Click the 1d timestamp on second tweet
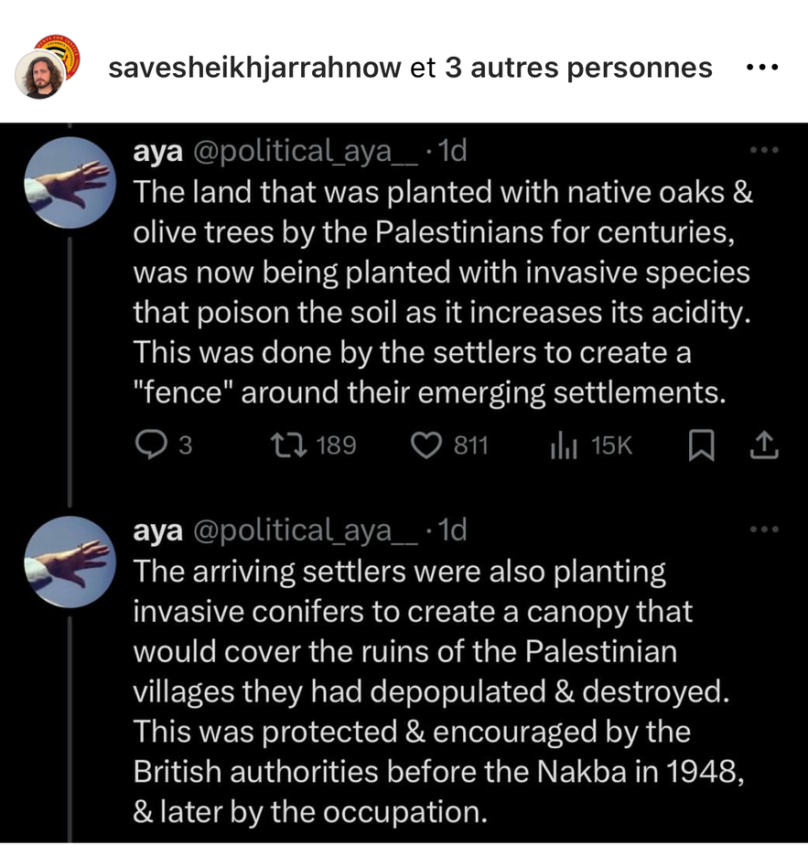The width and height of the screenshot is (808, 856). click(453, 530)
